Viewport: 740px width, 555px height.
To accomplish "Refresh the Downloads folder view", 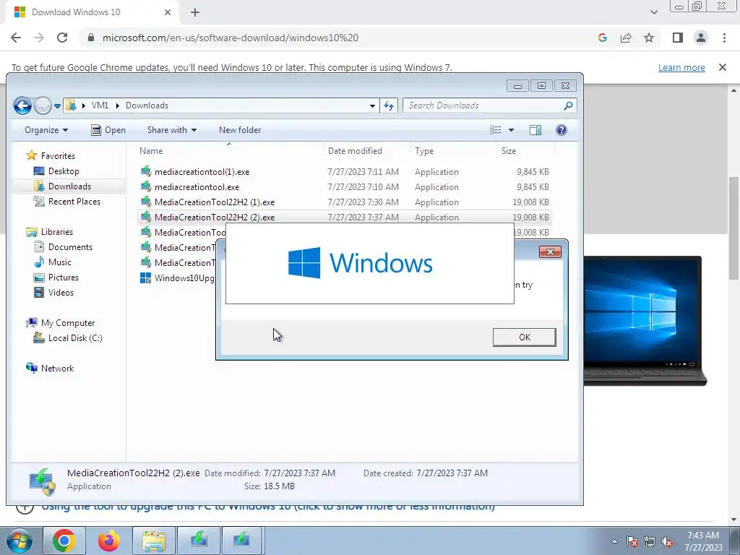I will pyautogui.click(x=389, y=106).
